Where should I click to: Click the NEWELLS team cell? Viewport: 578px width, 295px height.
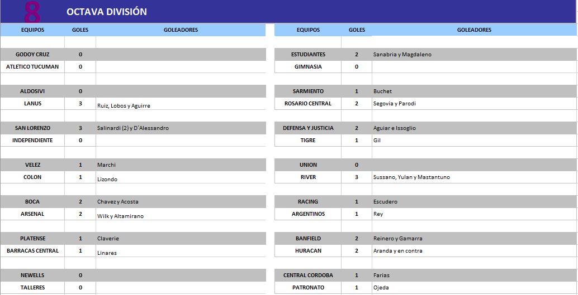[x=32, y=275]
